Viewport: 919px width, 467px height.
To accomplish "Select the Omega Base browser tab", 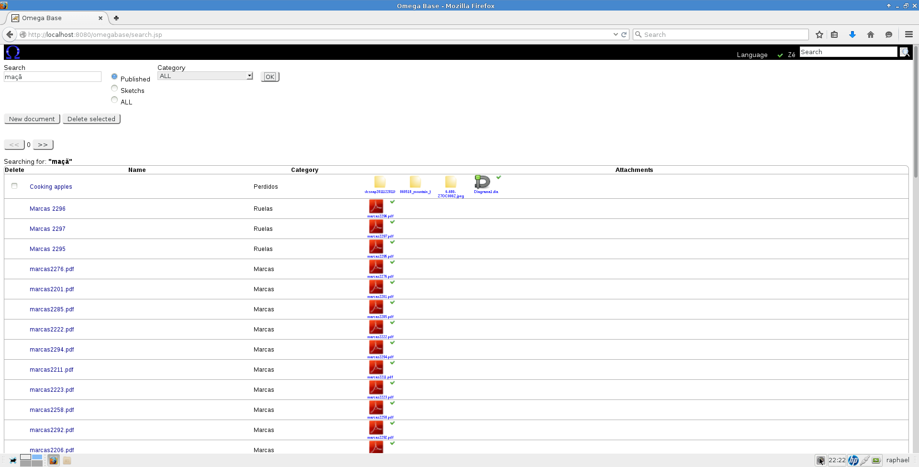I will click(x=53, y=18).
